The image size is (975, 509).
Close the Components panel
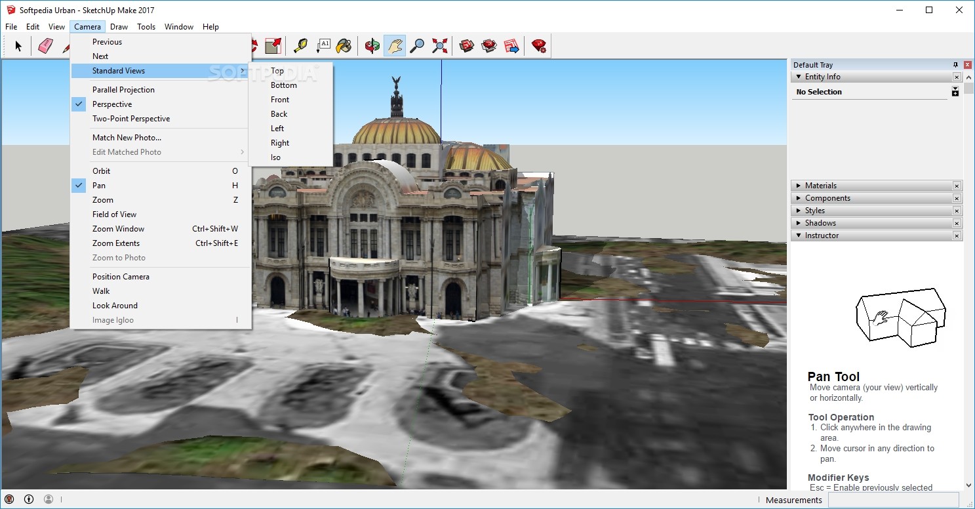click(x=957, y=198)
